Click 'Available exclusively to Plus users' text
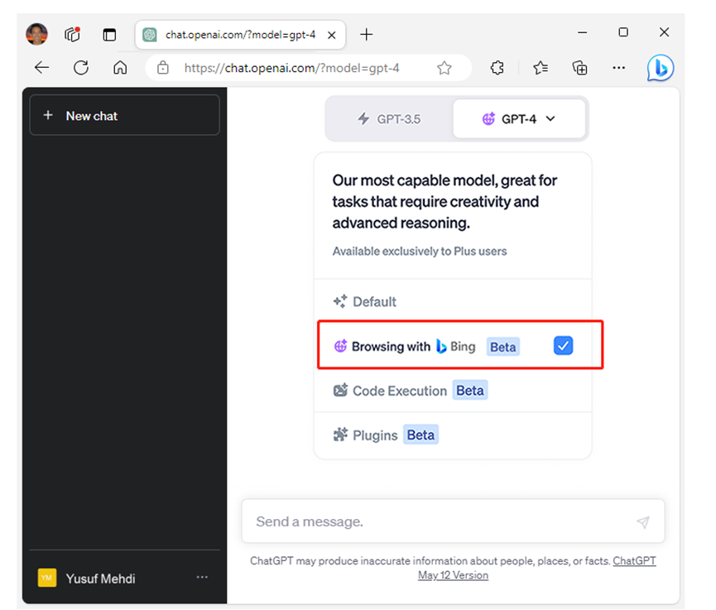The width and height of the screenshot is (716, 610). (x=420, y=251)
